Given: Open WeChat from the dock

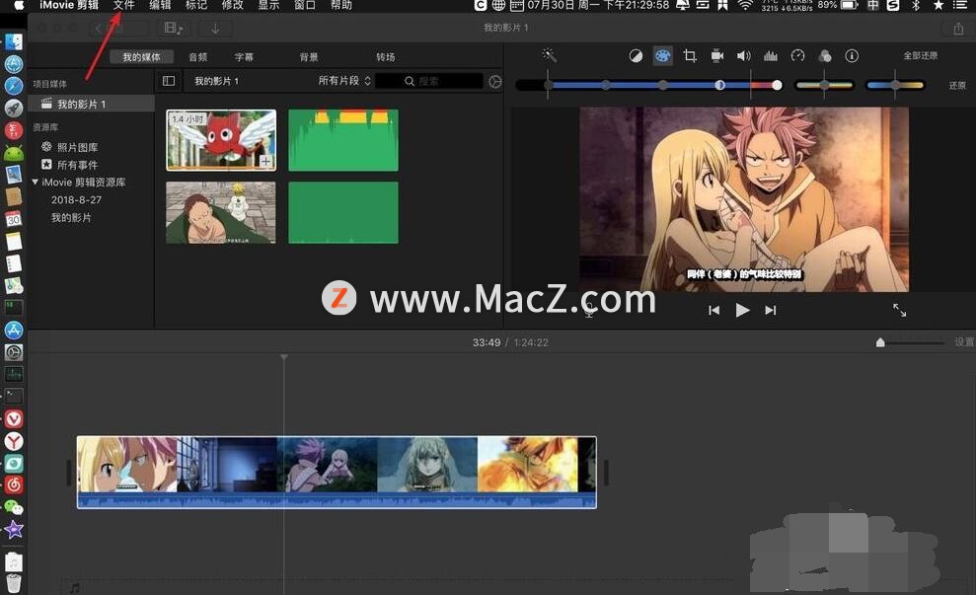Looking at the screenshot, I should (x=14, y=507).
